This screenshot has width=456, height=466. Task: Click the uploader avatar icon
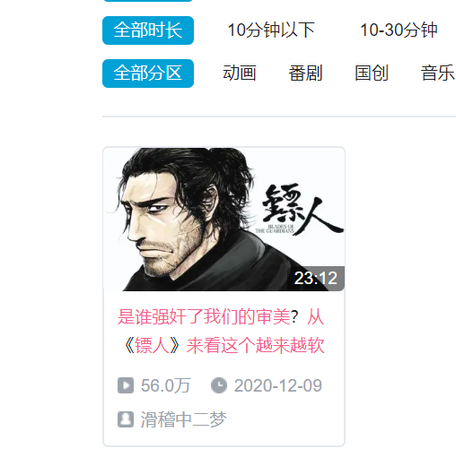pos(126,419)
